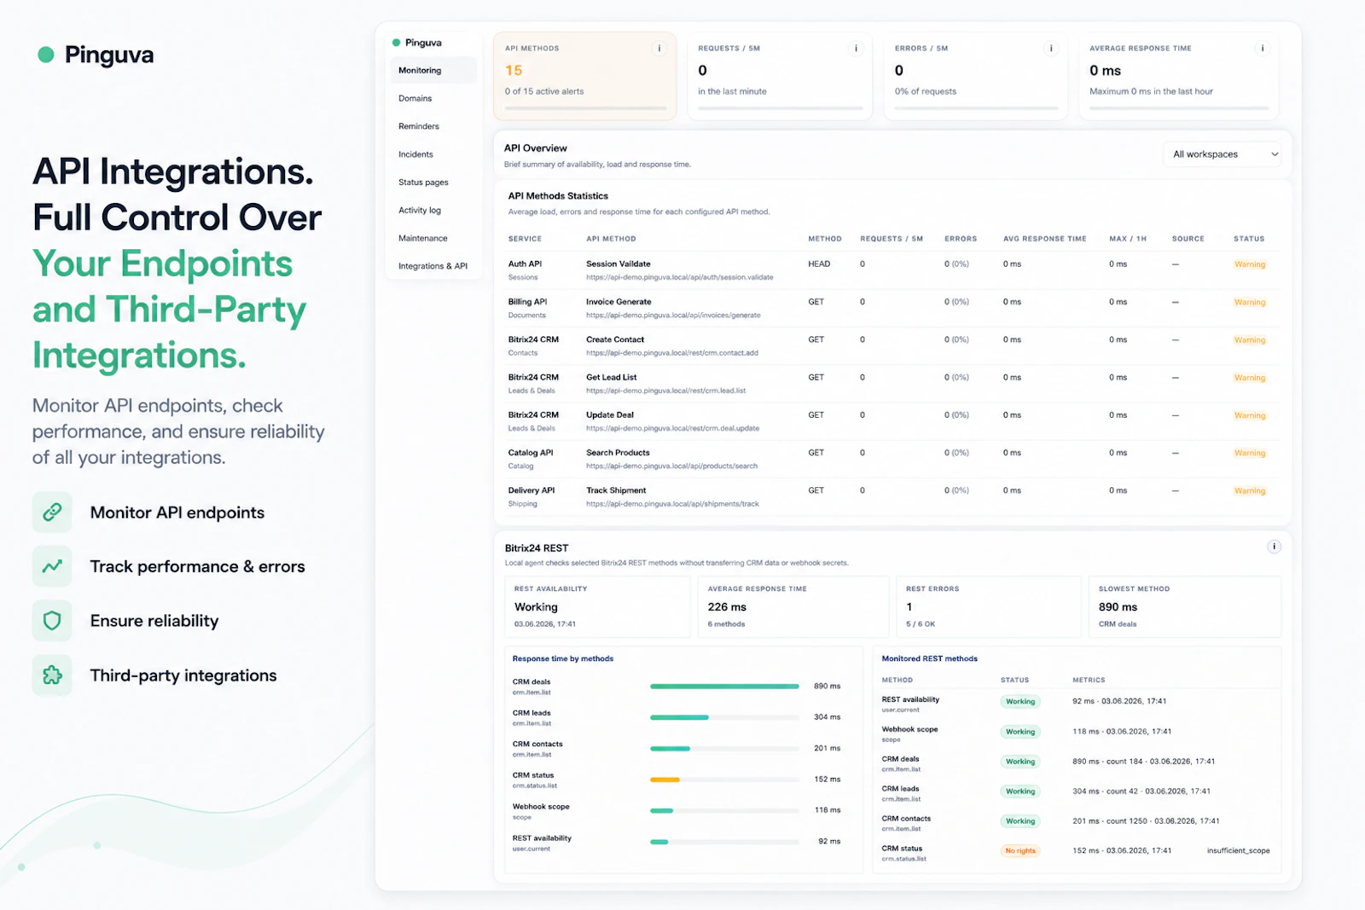Click the Update Deal method name
1365x910 pixels.
[610, 415]
